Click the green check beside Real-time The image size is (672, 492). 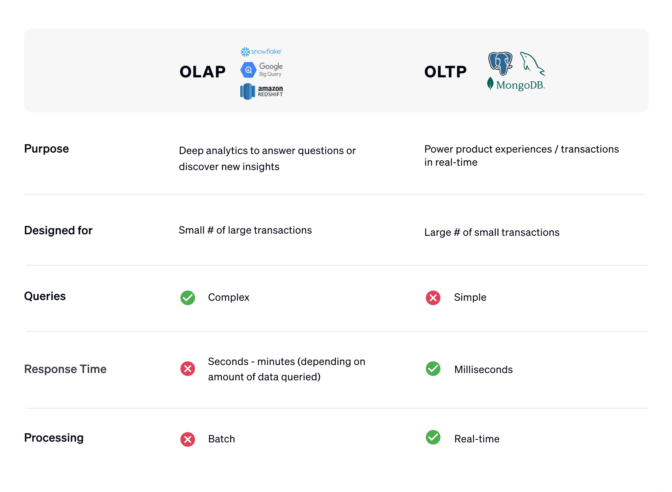[x=433, y=437]
